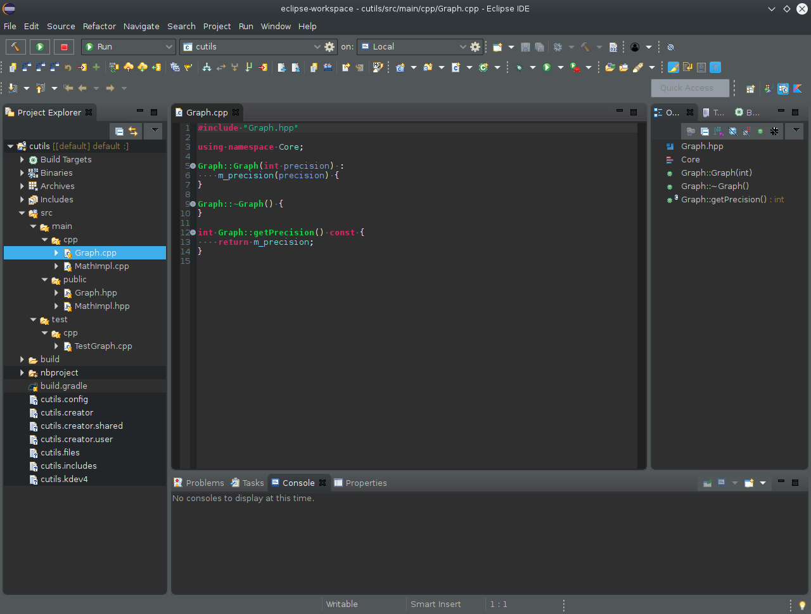
Task: Toggle Show Whitespace Characters toolbar button
Action: [715, 67]
